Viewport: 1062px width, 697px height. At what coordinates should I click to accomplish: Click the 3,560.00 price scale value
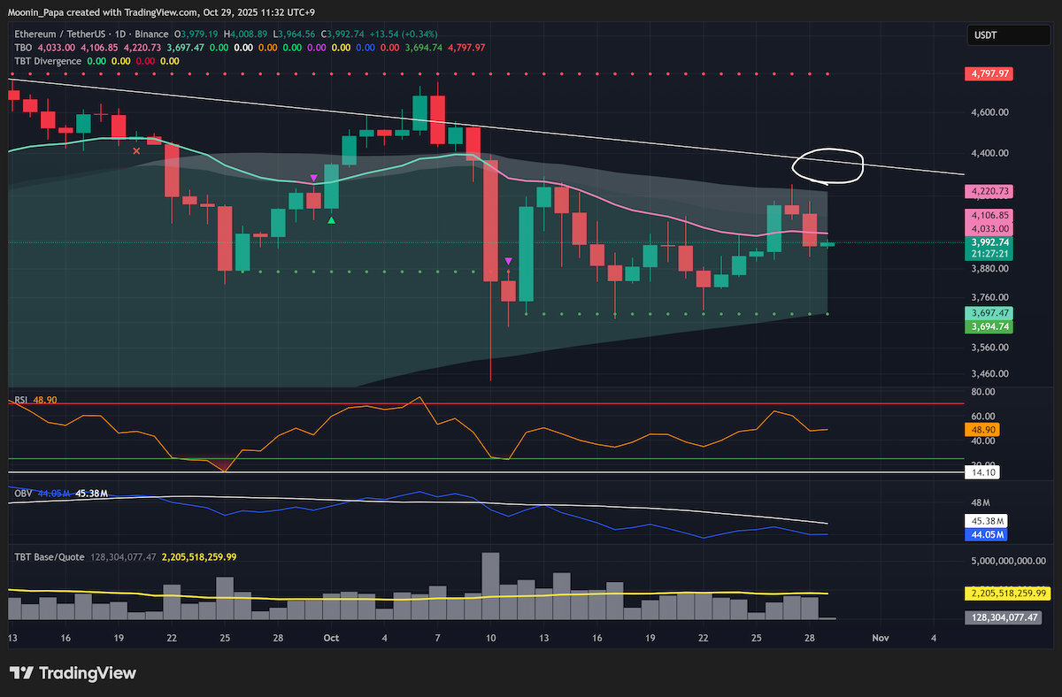point(991,348)
